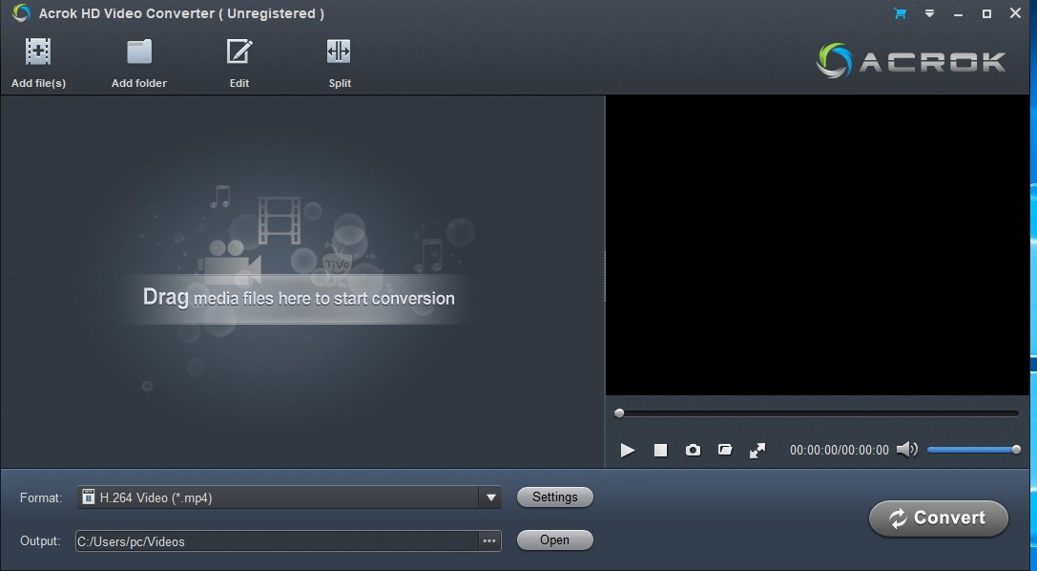Close the Acrok HD Video Converter window
Image resolution: width=1037 pixels, height=571 pixels.
[x=1015, y=13]
